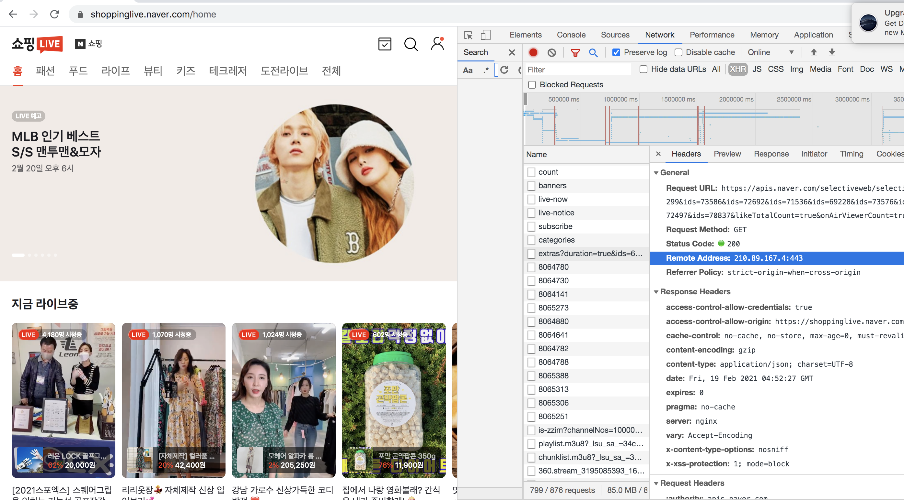Switch to the Console tab
This screenshot has height=500, width=904.
pyautogui.click(x=571, y=35)
